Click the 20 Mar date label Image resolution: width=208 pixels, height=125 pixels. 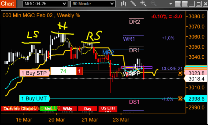(57, 120)
